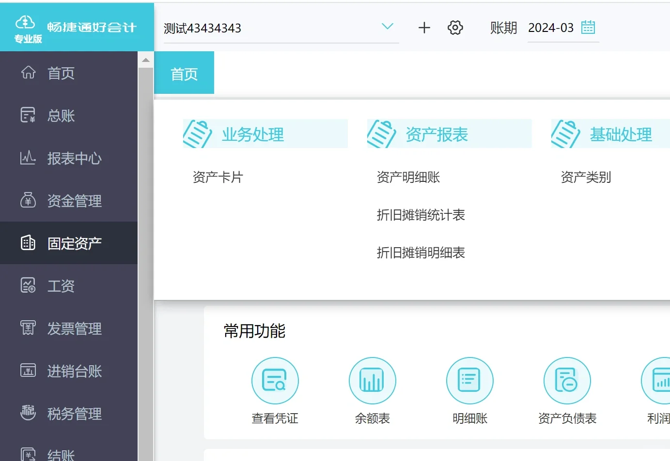Click the 资产报表 clipboard icon
Screen dimensions: 670x461
point(382,134)
